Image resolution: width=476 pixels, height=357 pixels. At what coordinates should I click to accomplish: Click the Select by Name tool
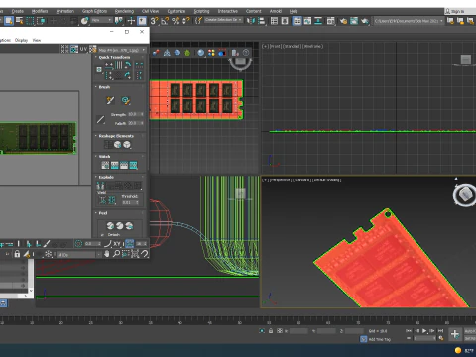point(20,21)
